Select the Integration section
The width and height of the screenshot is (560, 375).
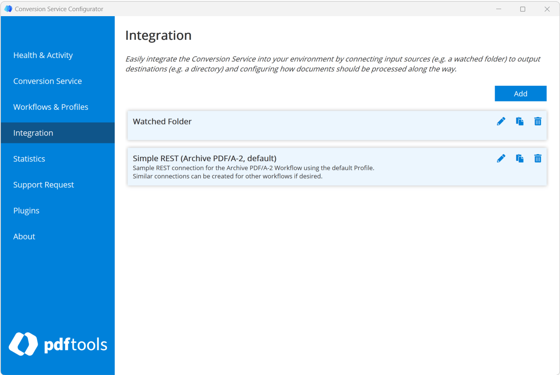(x=33, y=133)
